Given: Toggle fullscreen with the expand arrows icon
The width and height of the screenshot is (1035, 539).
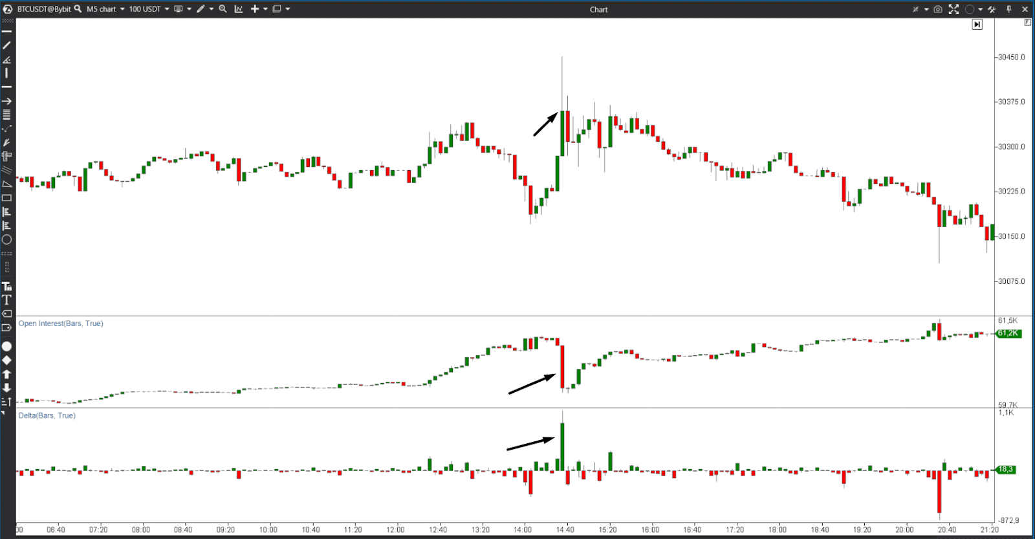Looking at the screenshot, I should [x=954, y=9].
